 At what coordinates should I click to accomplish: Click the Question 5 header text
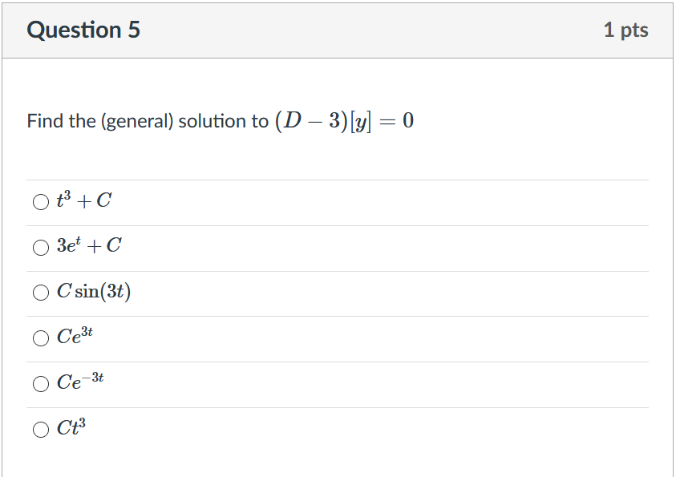pyautogui.click(x=83, y=30)
